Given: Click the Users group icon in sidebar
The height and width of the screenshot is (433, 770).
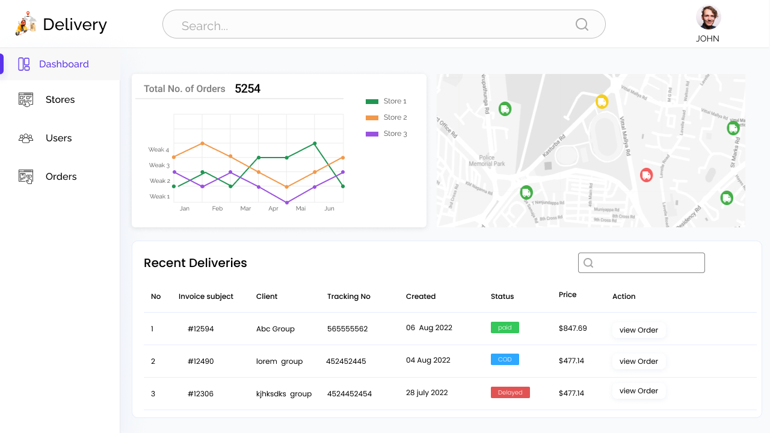Looking at the screenshot, I should point(26,138).
